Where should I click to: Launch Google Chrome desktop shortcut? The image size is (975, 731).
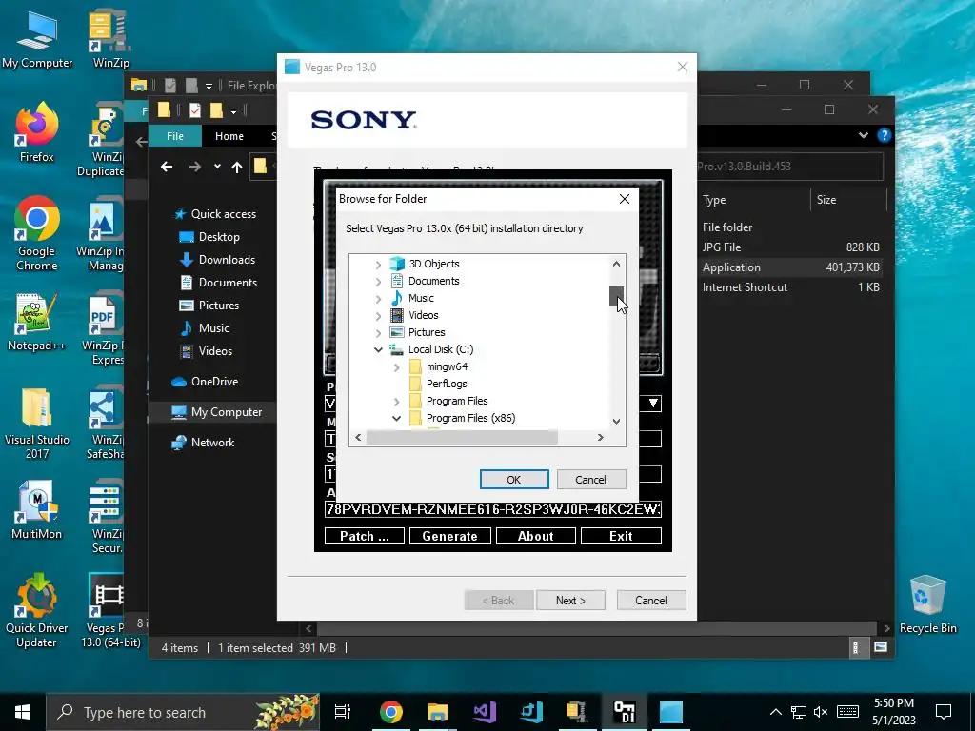[37, 233]
